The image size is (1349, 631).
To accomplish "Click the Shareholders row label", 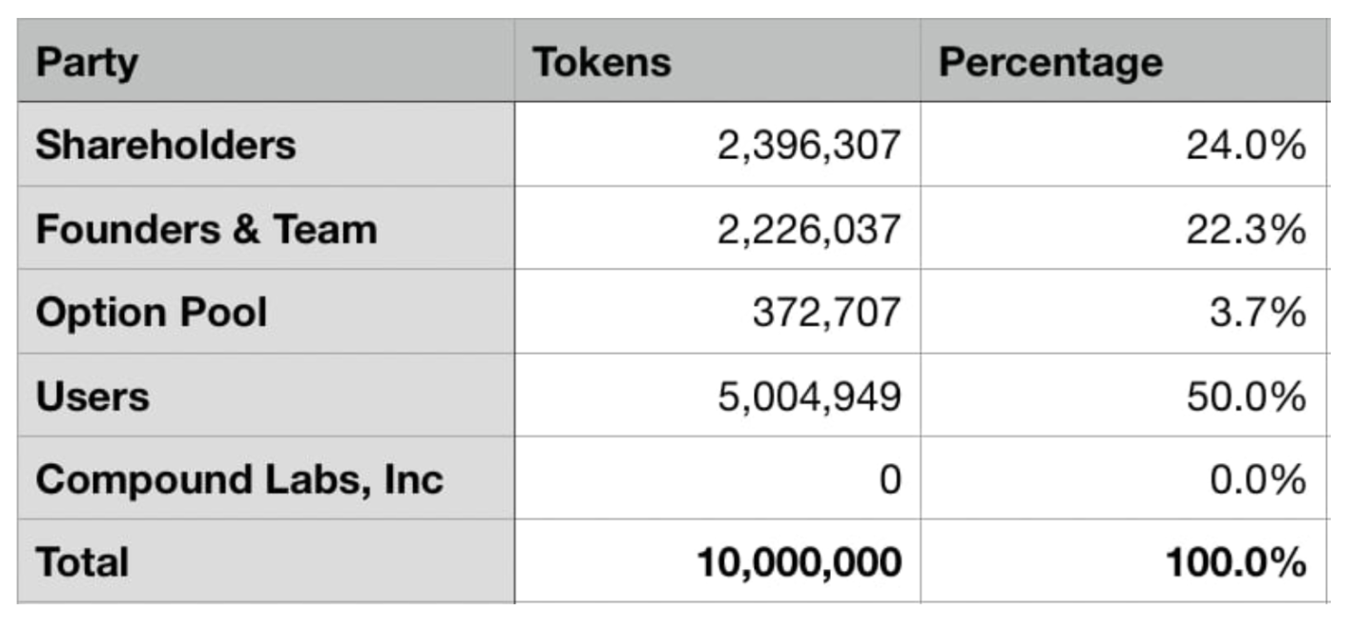I will [266, 144].
